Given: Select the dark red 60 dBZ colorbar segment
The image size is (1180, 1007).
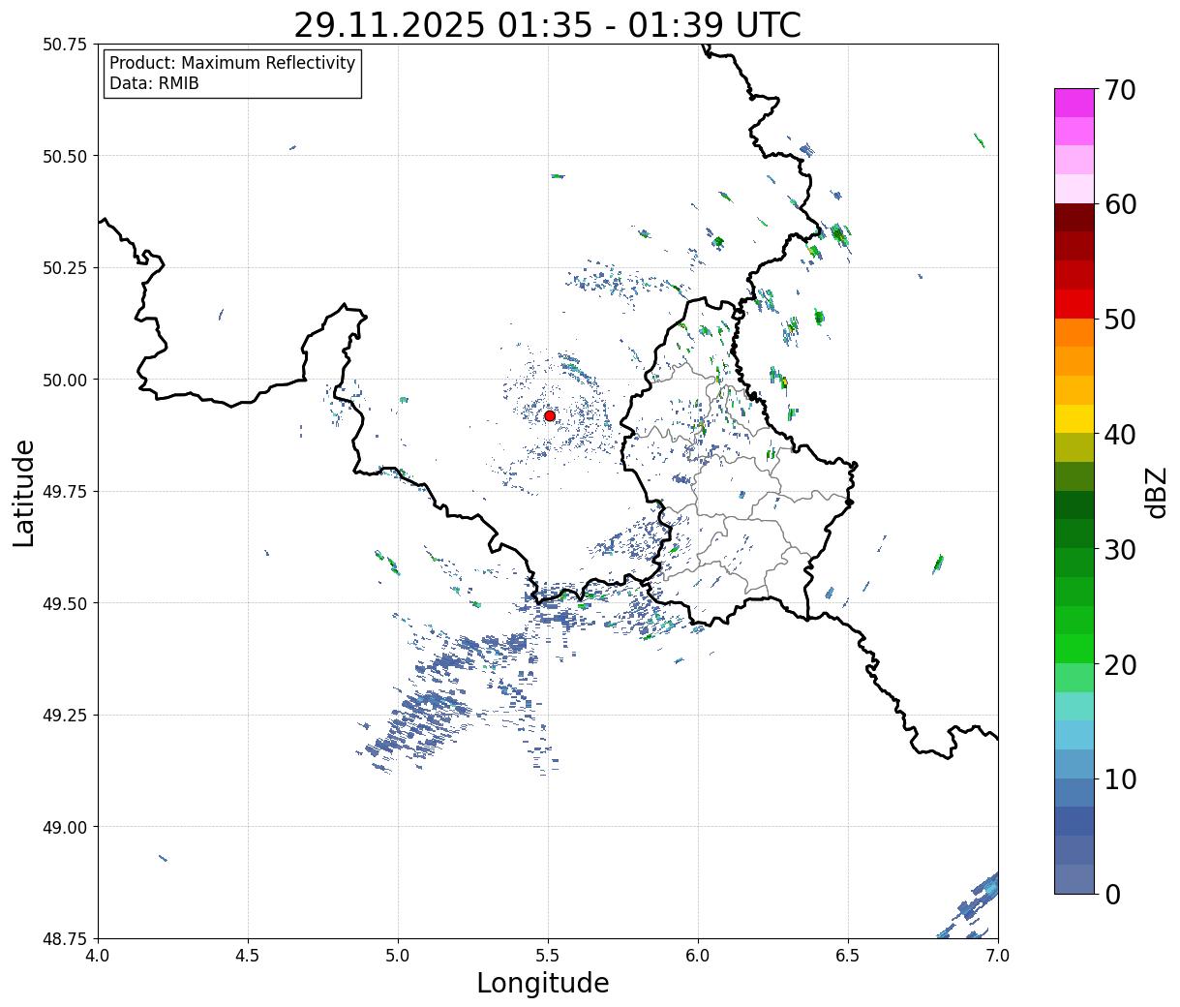Looking at the screenshot, I should 1074,217.
